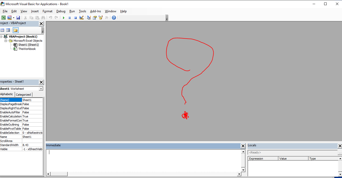Save the workbook with the floppy disk icon
Screen dimensions: 342x178
(x=18, y=18)
